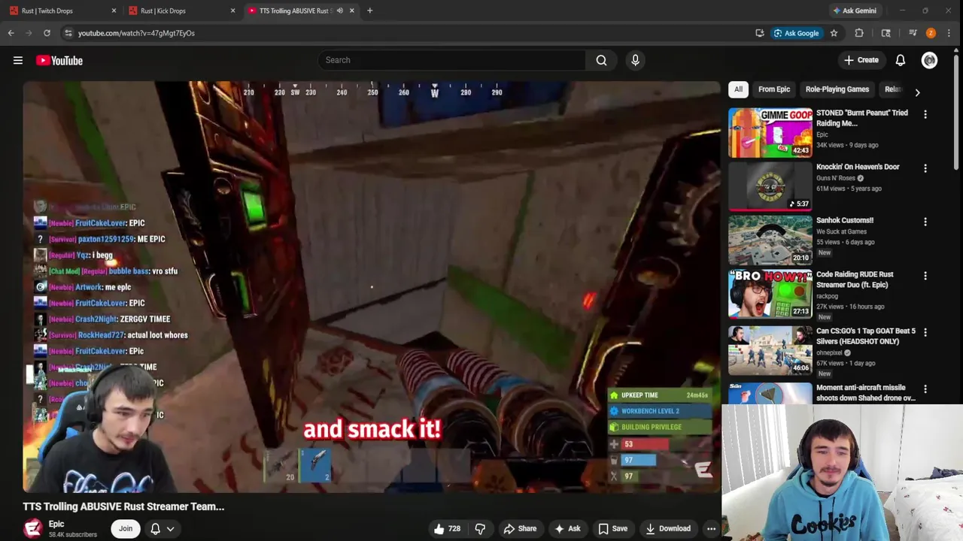Click the video player to pause
The height and width of the screenshot is (541, 963).
point(372,286)
